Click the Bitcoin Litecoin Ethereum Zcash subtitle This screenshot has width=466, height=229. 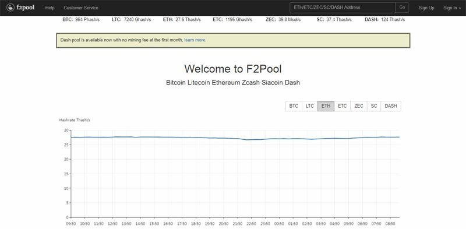click(x=232, y=83)
